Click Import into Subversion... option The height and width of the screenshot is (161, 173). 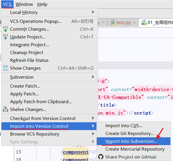(x=134, y=141)
